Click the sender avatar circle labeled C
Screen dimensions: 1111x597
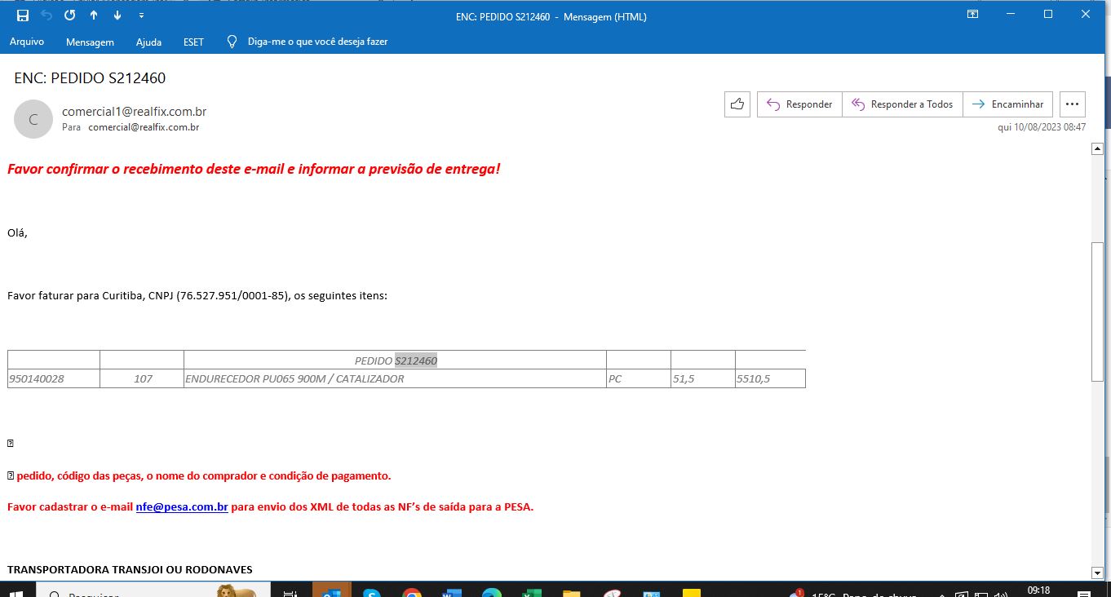click(x=33, y=119)
